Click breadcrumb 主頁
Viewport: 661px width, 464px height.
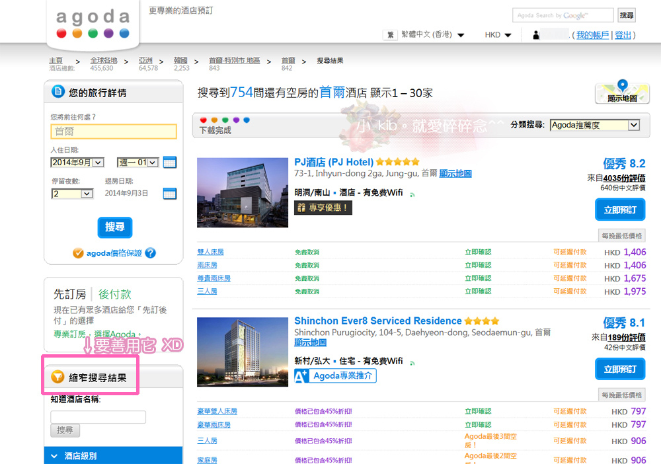[x=56, y=60]
